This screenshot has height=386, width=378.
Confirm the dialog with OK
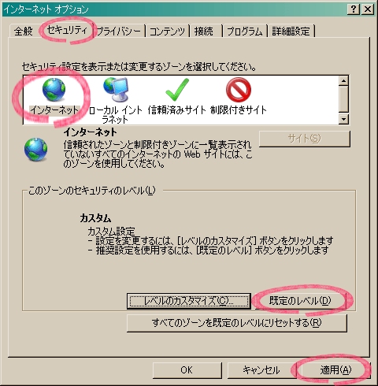(x=187, y=370)
